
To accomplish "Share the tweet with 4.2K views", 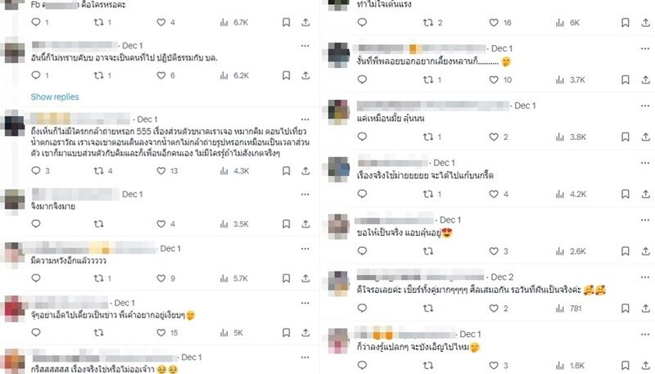I will coord(646,194).
